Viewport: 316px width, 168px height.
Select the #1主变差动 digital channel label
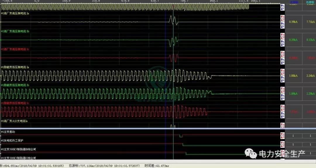tap(9, 131)
